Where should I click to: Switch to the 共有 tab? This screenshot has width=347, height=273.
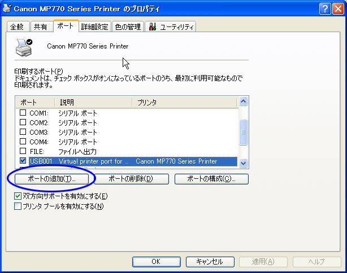coord(41,27)
